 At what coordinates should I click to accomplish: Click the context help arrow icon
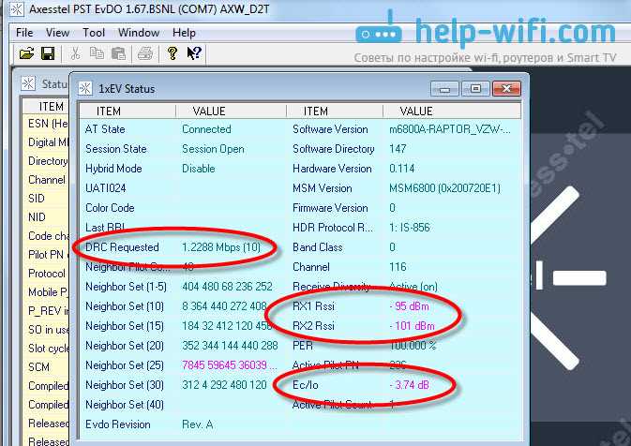click(x=194, y=53)
